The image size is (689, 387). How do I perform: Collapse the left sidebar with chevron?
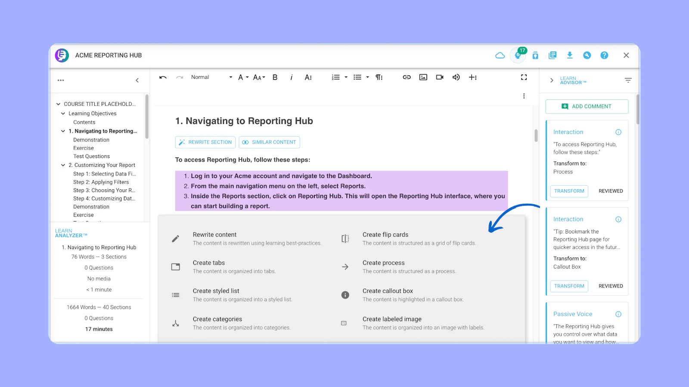pos(137,80)
